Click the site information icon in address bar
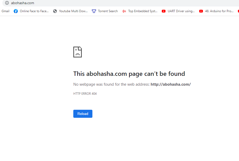 tap(7, 3)
